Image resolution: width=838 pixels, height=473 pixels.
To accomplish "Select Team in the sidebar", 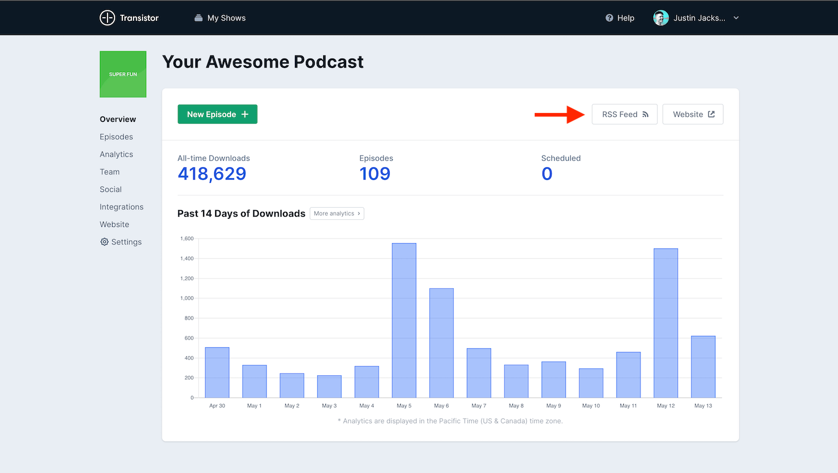I will 109,172.
